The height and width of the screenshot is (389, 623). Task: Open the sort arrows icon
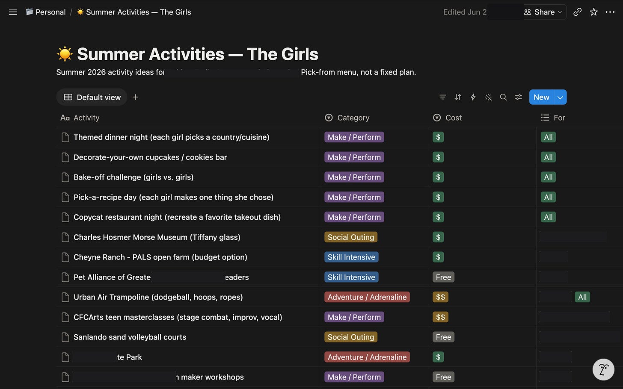tap(458, 97)
